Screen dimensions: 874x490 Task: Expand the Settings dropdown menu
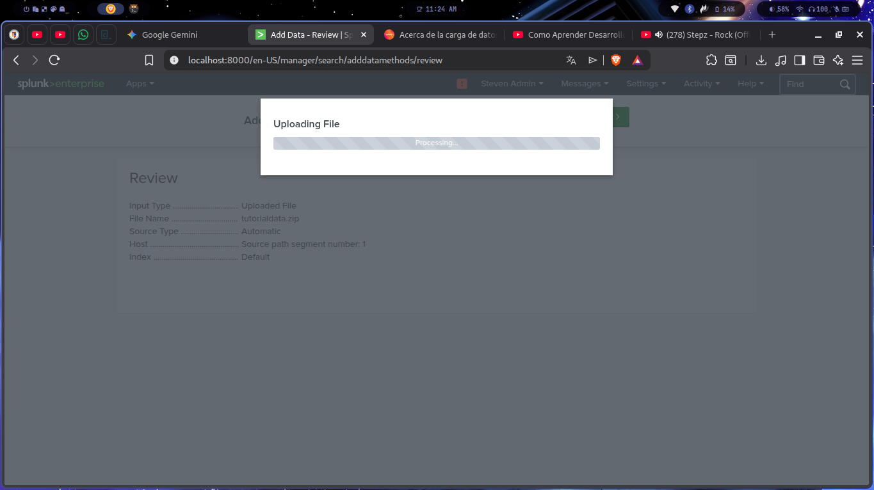(x=645, y=84)
